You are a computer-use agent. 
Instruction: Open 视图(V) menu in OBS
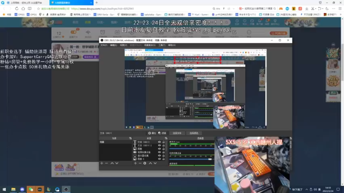[x=123, y=45]
